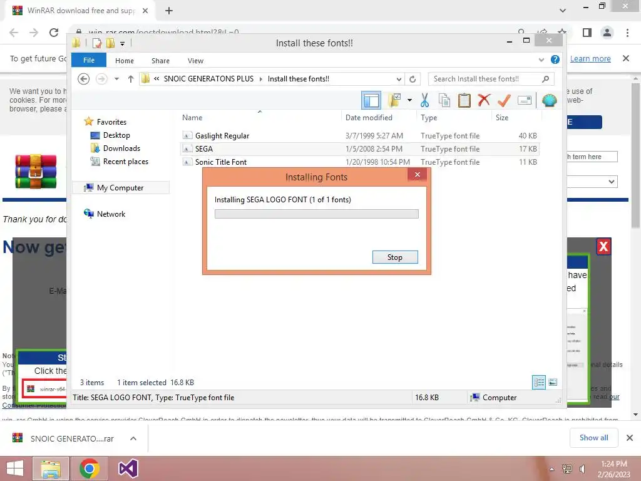This screenshot has height=481, width=641.
Task: Reload the Chrome page
Action: (x=54, y=33)
